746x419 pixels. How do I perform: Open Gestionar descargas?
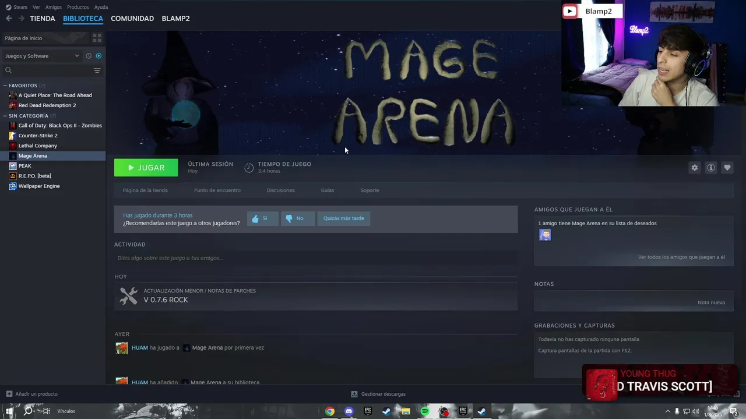(x=378, y=394)
